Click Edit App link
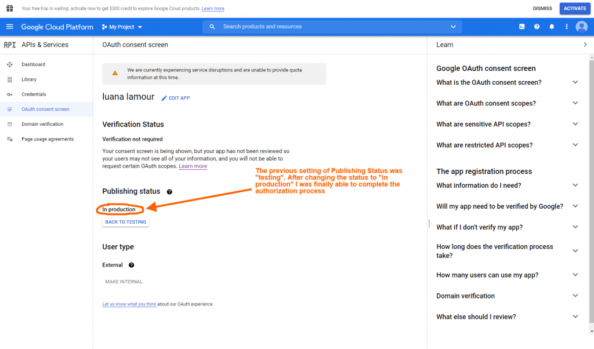Viewport: 594px width, 349px height. pos(175,98)
